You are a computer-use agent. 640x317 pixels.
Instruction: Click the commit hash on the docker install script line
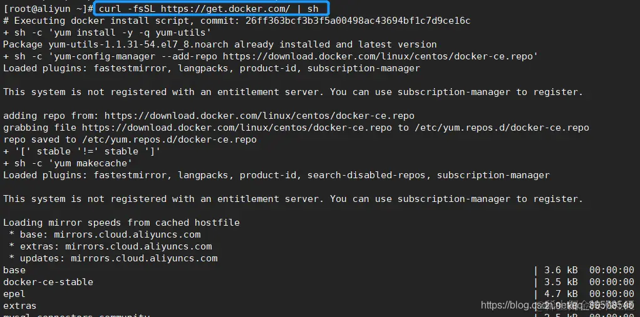click(x=358, y=21)
